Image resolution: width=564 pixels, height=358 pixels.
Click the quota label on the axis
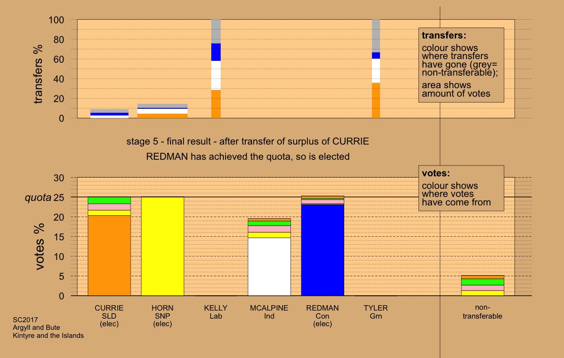(38, 197)
